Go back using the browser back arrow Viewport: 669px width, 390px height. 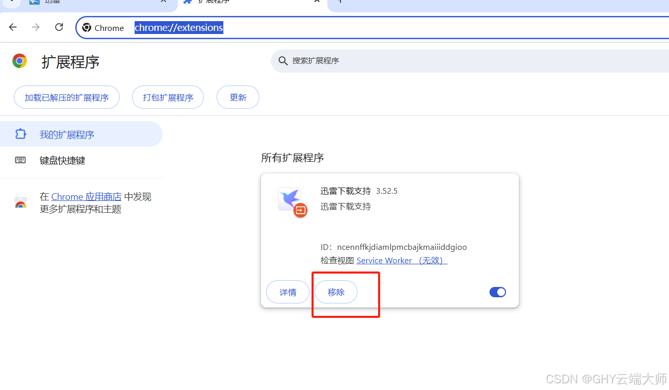coord(13,27)
